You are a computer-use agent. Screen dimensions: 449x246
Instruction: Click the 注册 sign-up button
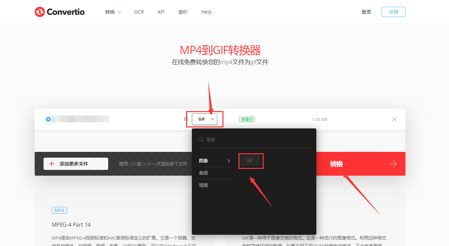pos(394,12)
